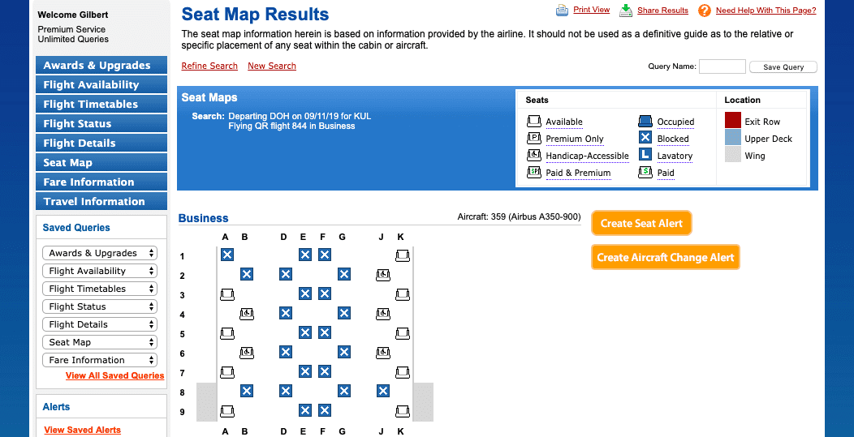
Task: Open the Flight Availability sidebar menu item
Action: pos(101,84)
